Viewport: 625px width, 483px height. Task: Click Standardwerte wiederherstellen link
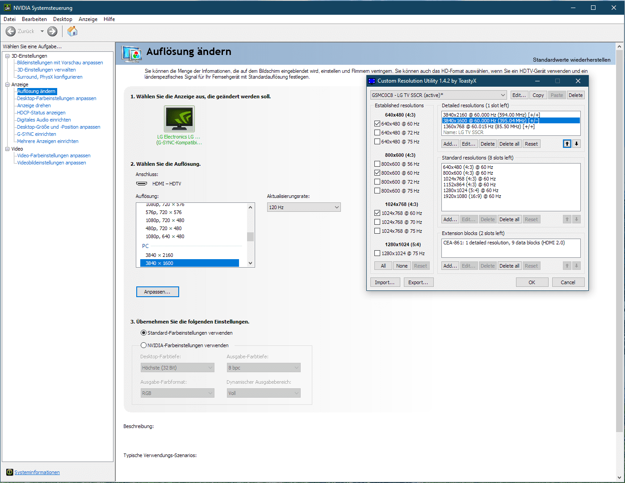[571, 60]
